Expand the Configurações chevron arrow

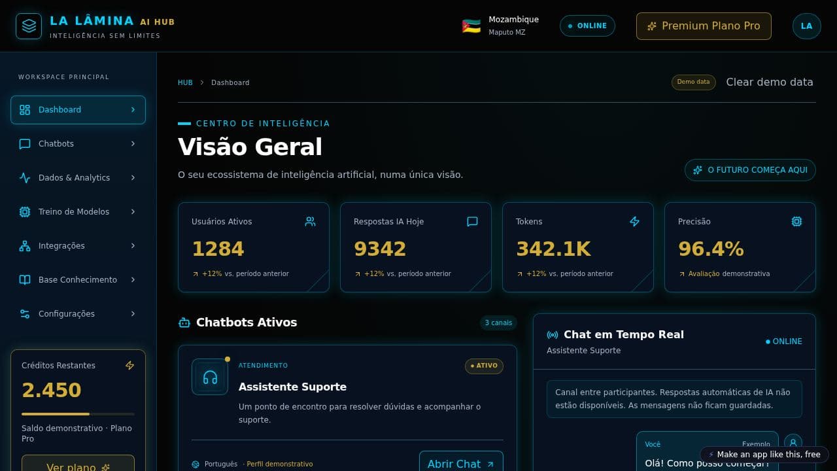tap(133, 314)
